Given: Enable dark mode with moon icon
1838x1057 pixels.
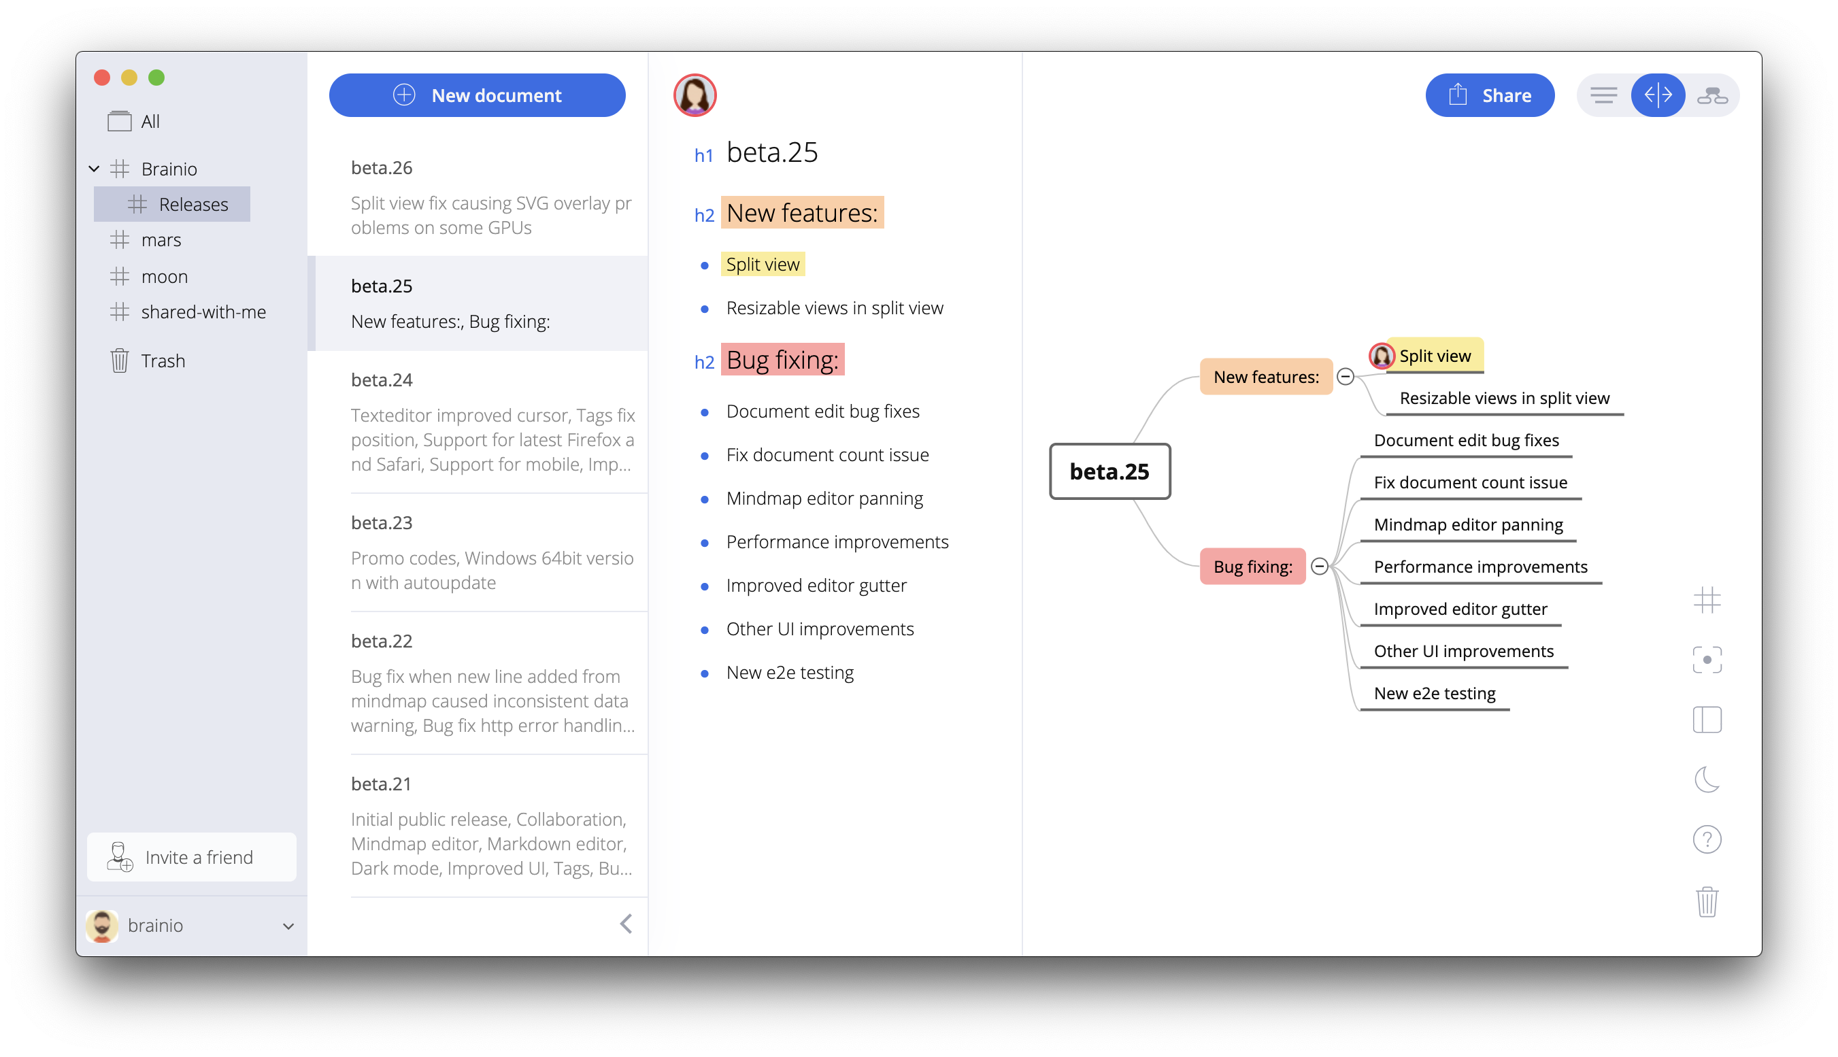Looking at the screenshot, I should coord(1707,779).
